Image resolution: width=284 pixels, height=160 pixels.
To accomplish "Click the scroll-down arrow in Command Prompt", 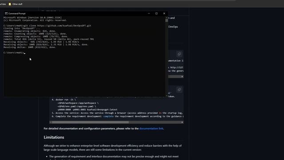I will coord(167,96).
